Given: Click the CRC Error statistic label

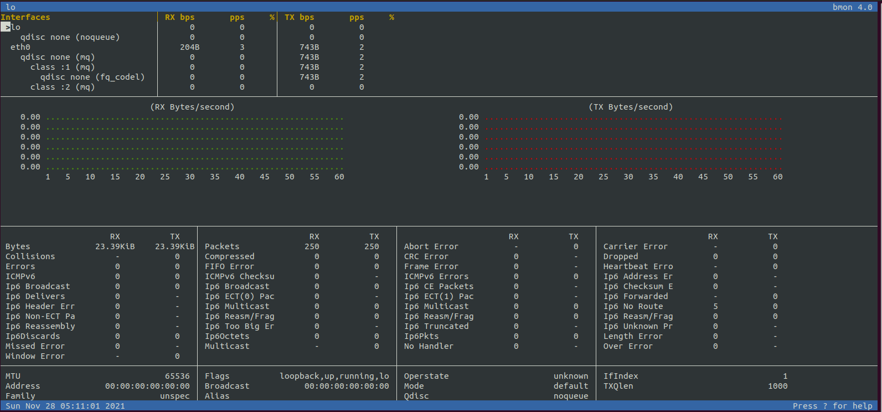Looking at the screenshot, I should pos(426,256).
